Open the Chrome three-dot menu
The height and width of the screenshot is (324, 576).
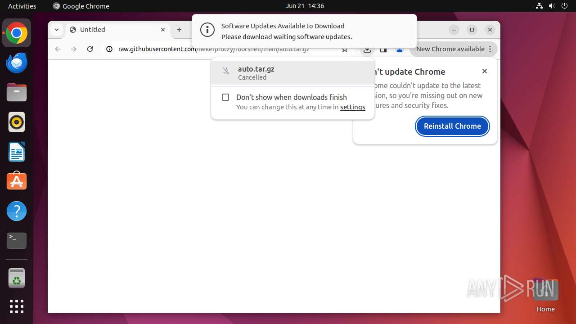tap(490, 49)
